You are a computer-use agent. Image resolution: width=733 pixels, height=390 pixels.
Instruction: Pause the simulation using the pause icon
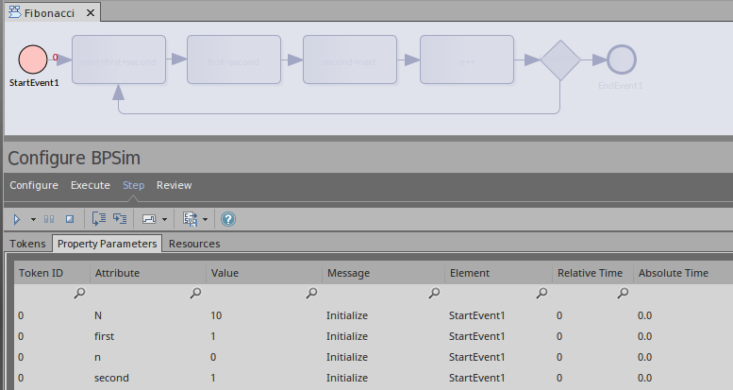coord(50,219)
